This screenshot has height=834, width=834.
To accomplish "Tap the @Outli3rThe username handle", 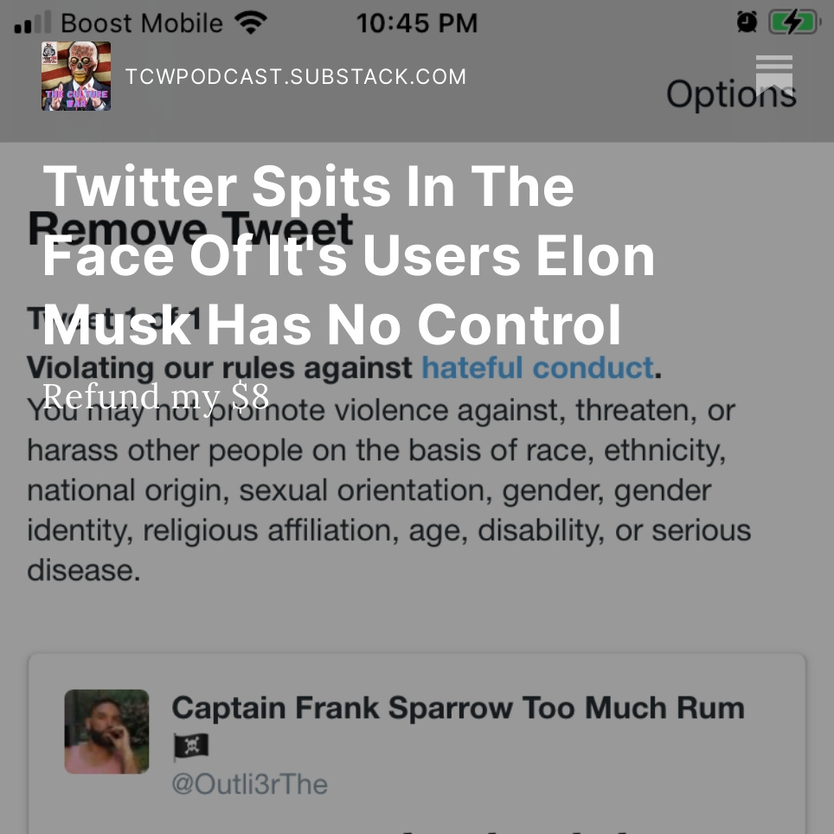I will [x=250, y=784].
